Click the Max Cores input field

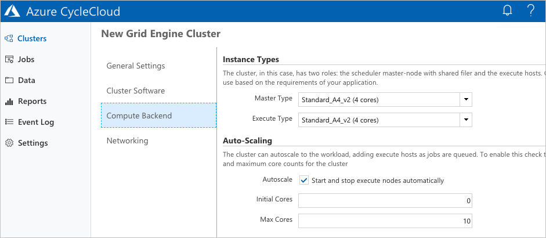[385, 221]
